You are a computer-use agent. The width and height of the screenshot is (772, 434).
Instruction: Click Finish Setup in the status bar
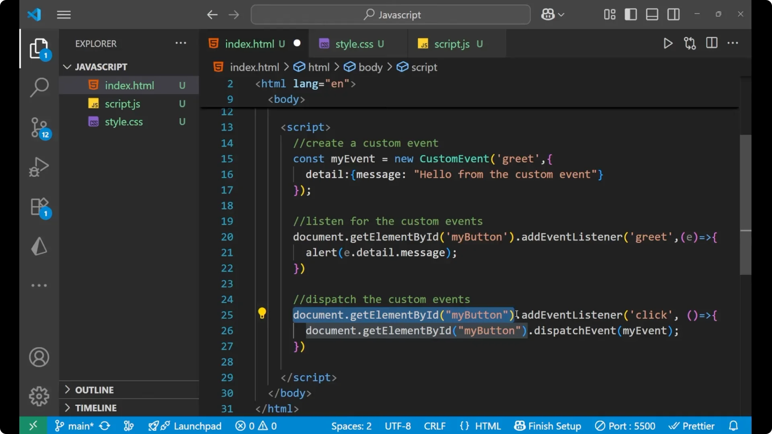548,426
